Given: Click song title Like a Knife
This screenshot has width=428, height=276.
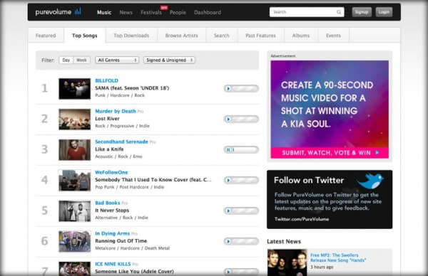Looking at the screenshot, I should tap(109, 149).
